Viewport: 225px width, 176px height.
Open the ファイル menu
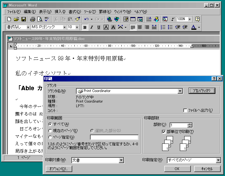coord(14,12)
